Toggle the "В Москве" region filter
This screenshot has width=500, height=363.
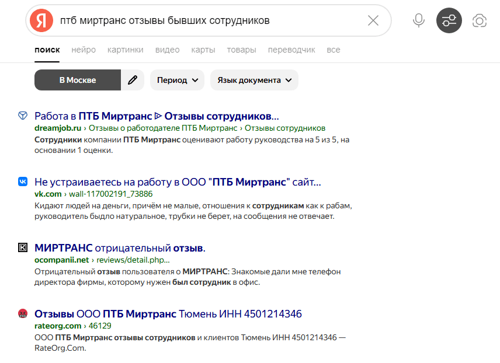point(77,80)
